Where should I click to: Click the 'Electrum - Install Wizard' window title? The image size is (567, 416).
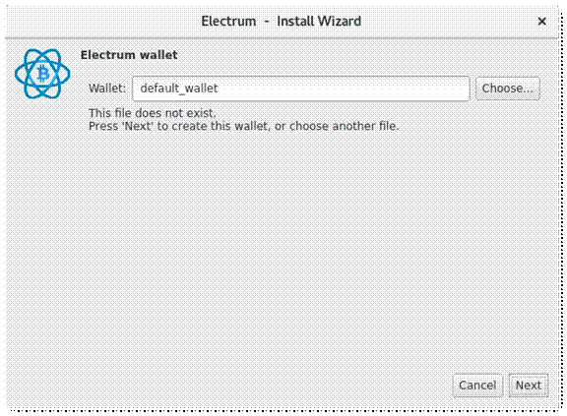point(281,21)
